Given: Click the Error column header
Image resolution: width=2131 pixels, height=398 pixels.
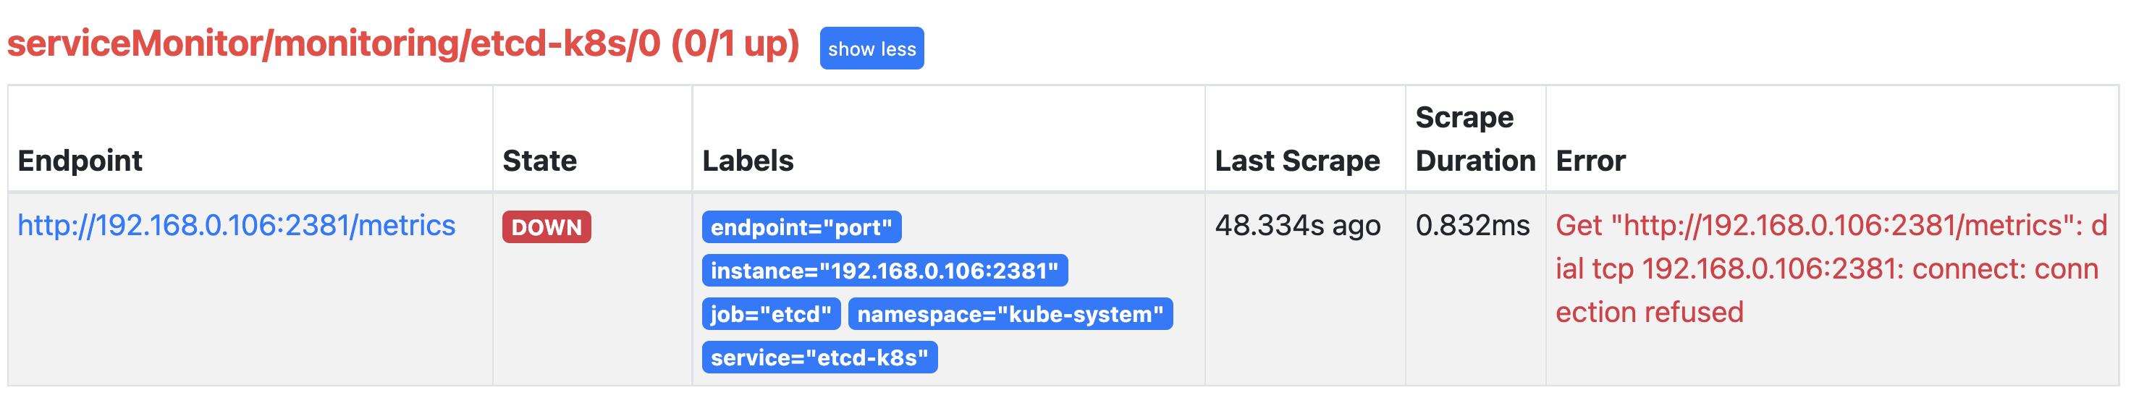Looking at the screenshot, I should pyautogui.click(x=1590, y=161).
